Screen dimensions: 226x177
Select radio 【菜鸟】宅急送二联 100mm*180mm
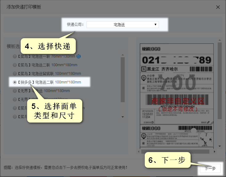click(15, 65)
